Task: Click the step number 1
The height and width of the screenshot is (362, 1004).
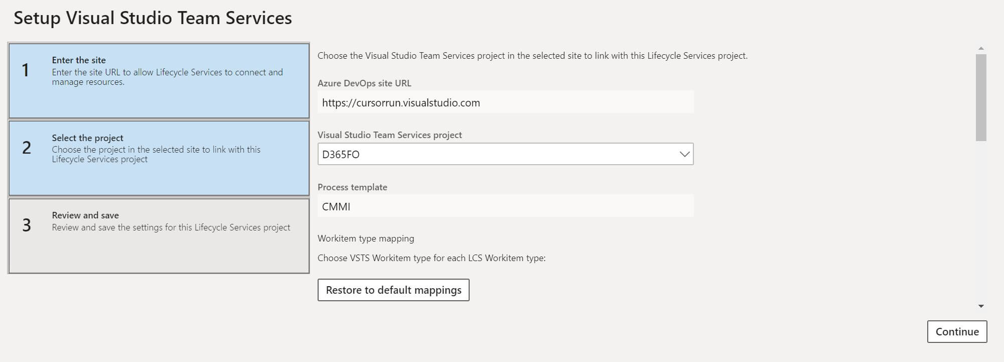Action: click(26, 70)
